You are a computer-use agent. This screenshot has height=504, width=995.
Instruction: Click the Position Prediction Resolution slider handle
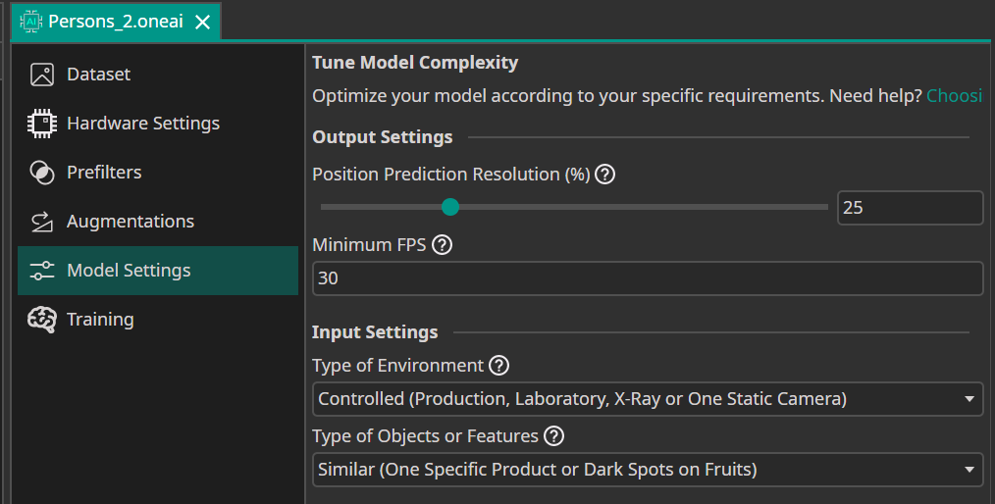(x=450, y=207)
